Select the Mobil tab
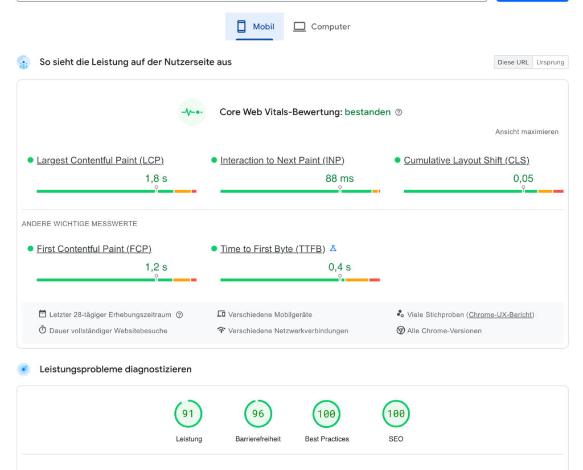This screenshot has width=583, height=470. (x=254, y=27)
